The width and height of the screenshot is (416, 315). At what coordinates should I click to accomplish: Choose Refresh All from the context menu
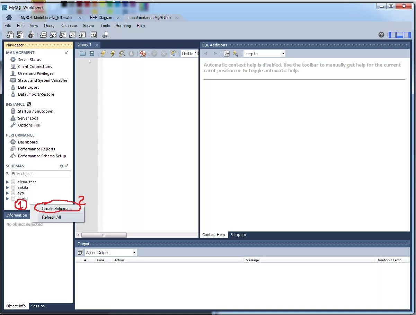pos(51,217)
